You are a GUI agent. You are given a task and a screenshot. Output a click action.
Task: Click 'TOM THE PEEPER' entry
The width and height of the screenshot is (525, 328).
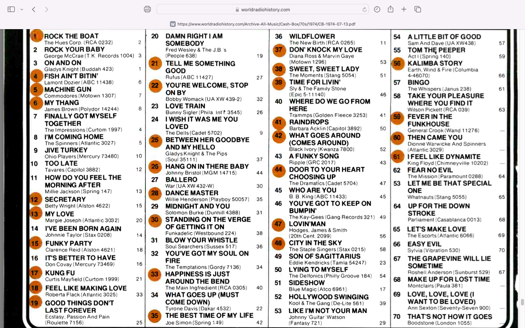coord(436,50)
